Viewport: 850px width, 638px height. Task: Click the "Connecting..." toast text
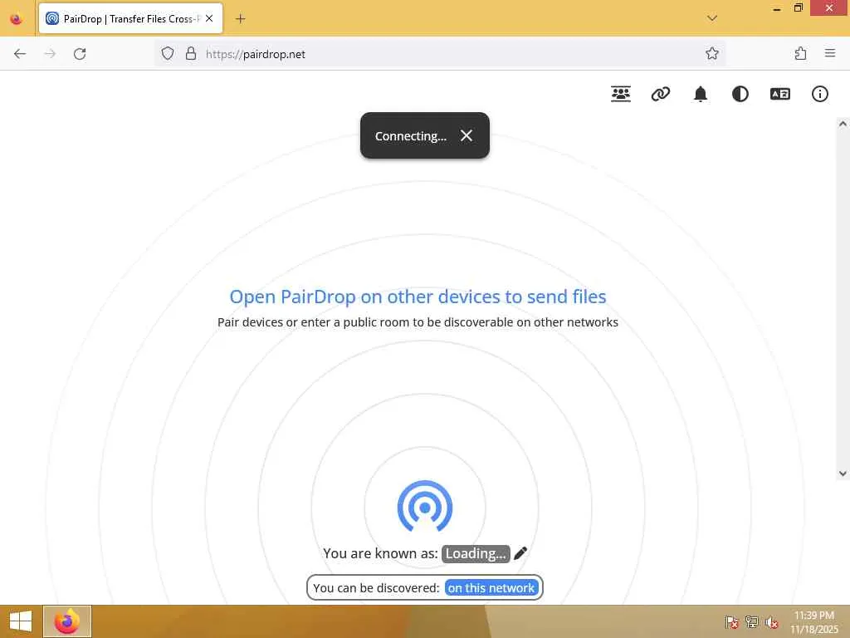click(x=410, y=136)
